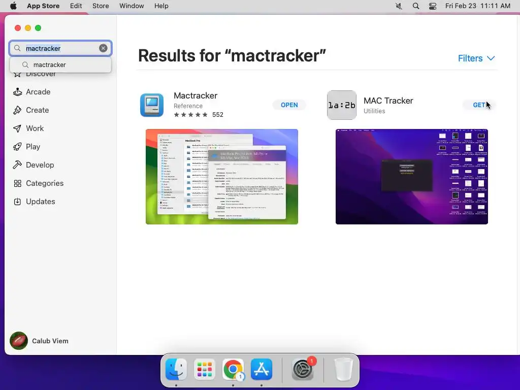Zoom the App Store window with green button
Screen dimensions: 520x390
click(x=38, y=28)
